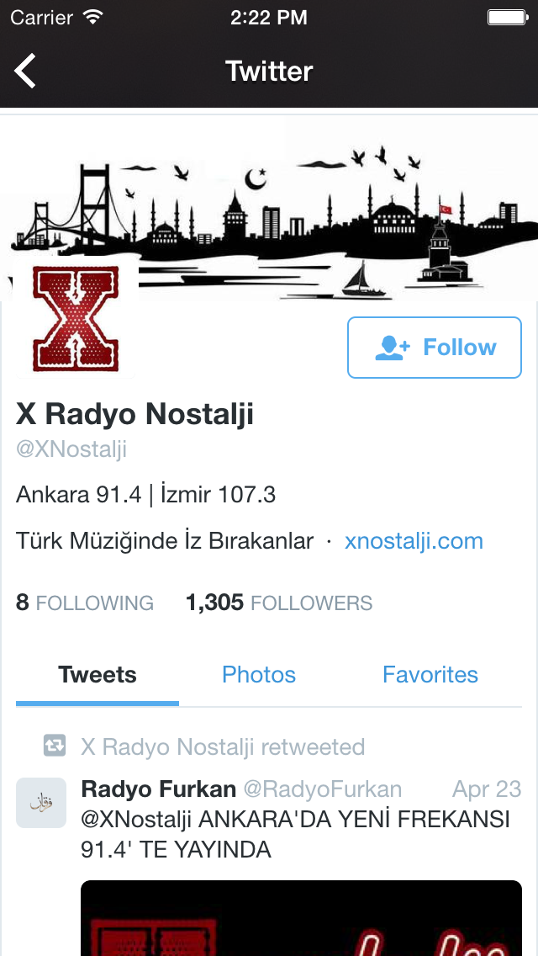View the 8 Following list
Viewport: 538px width, 956px height.
click(85, 603)
